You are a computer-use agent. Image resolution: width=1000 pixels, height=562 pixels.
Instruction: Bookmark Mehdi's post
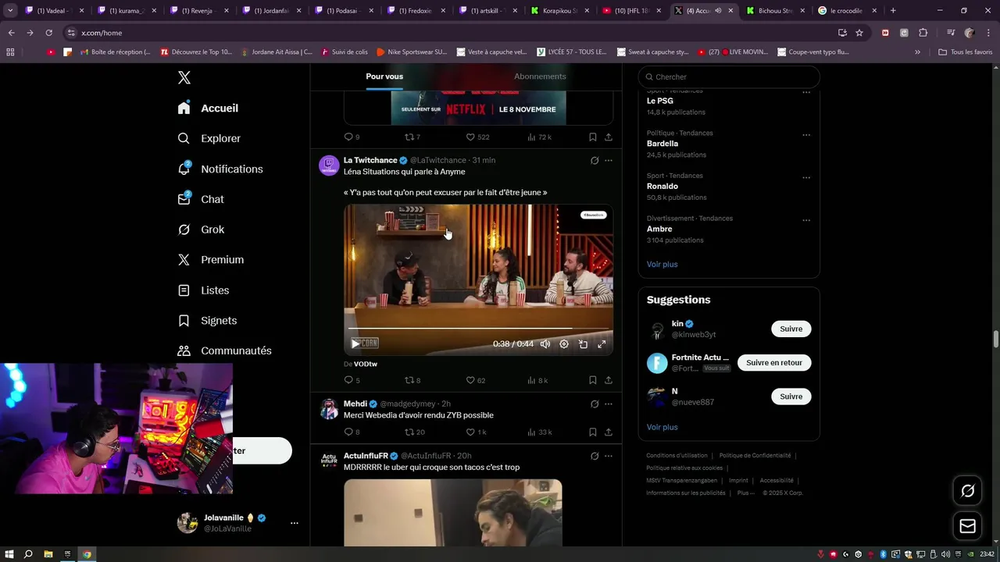[593, 432]
